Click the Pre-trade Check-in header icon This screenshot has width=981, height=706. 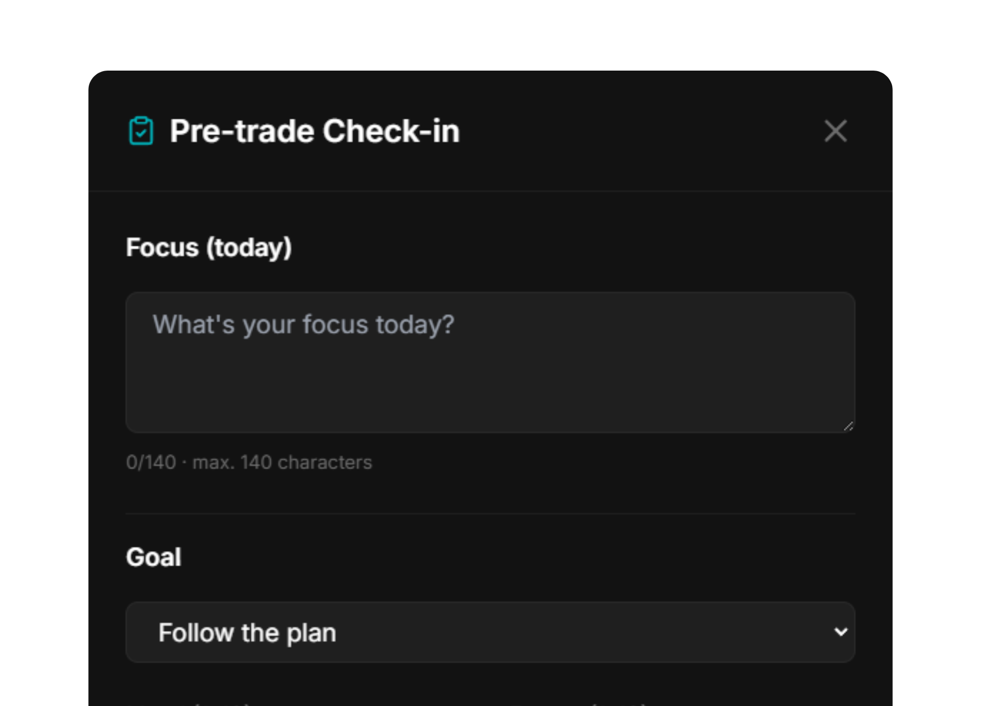[x=141, y=131]
